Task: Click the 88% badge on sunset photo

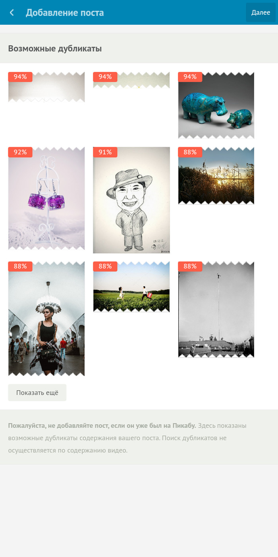Action: 190,152
